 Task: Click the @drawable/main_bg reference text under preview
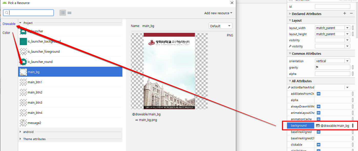coord(146,114)
